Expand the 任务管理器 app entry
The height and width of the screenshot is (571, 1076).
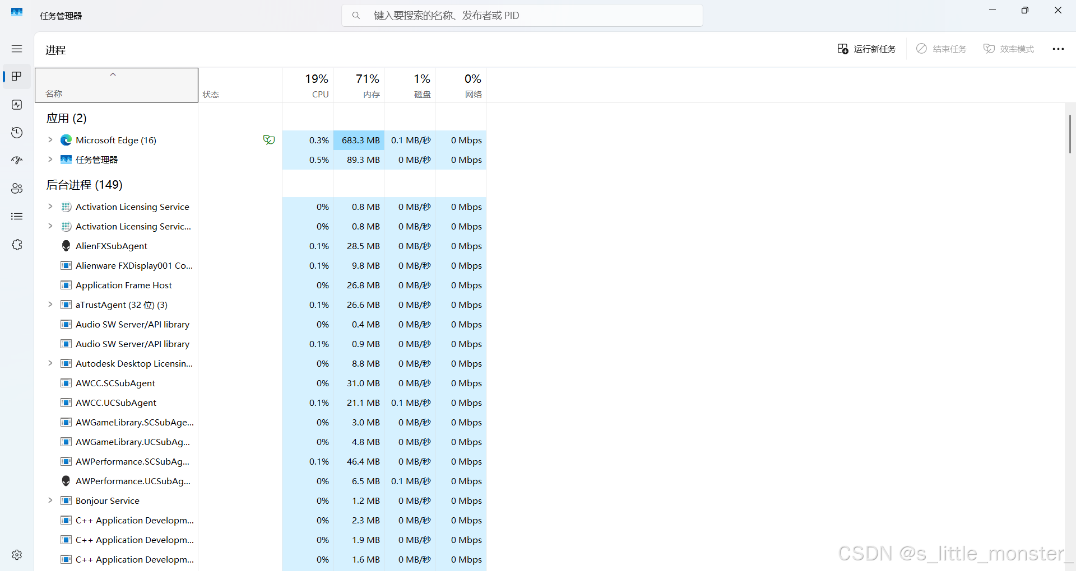pyautogui.click(x=50, y=160)
